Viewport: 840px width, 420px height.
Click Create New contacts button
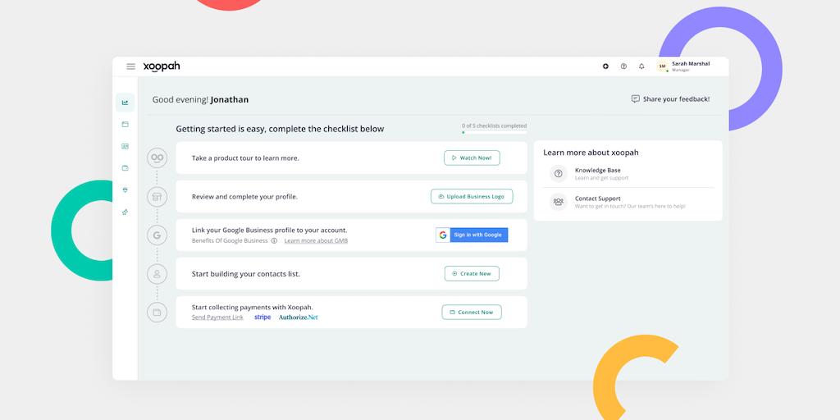click(x=472, y=273)
